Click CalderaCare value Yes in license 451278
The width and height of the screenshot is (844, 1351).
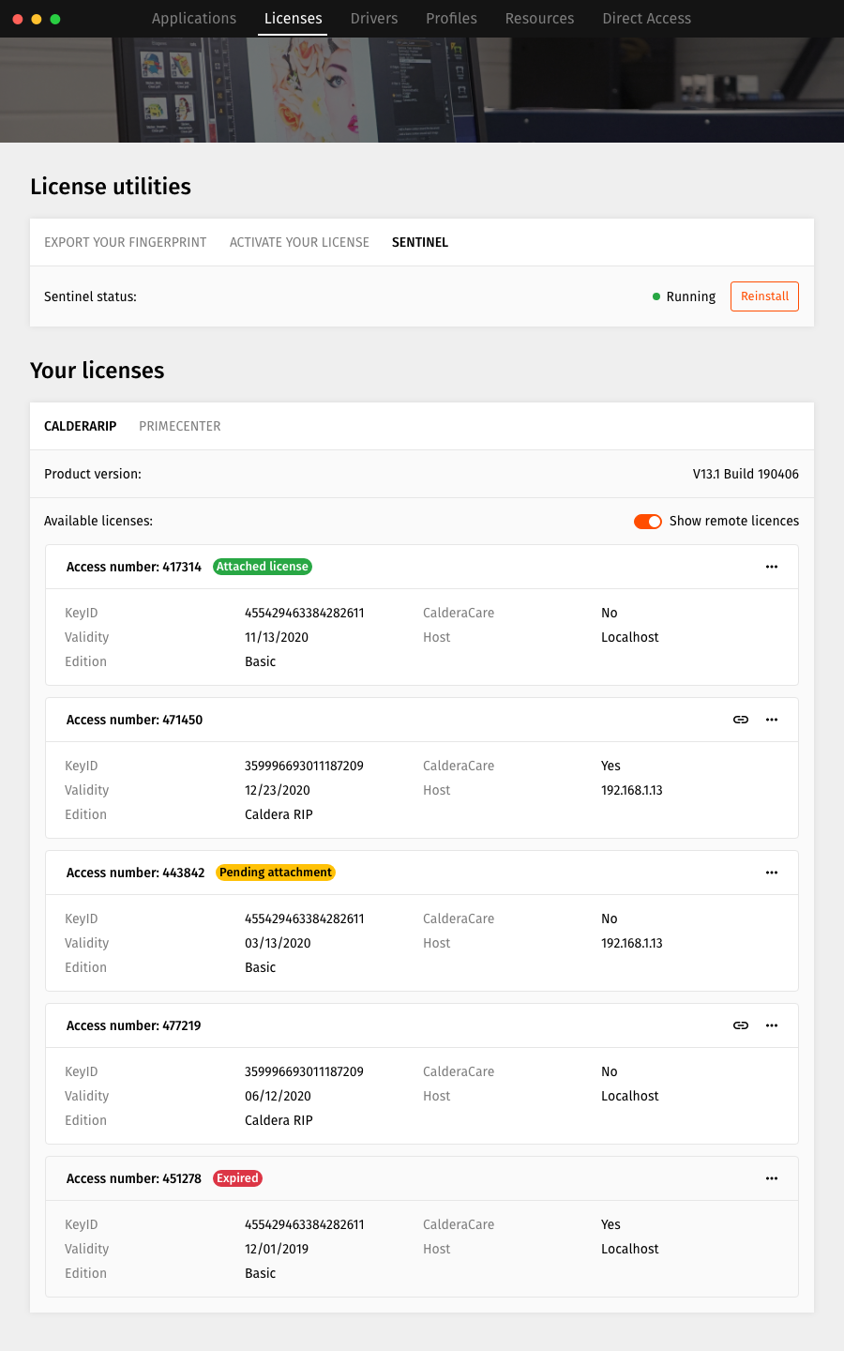coord(610,1224)
